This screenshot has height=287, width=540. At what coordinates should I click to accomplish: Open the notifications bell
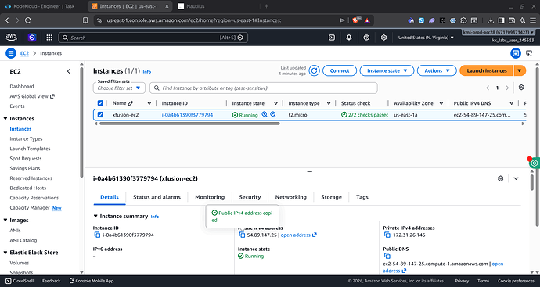[x=349, y=38]
